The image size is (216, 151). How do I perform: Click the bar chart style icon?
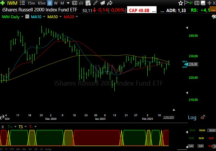click(81, 3)
